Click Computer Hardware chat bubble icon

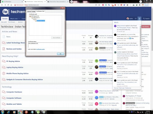(x=4, y=92)
